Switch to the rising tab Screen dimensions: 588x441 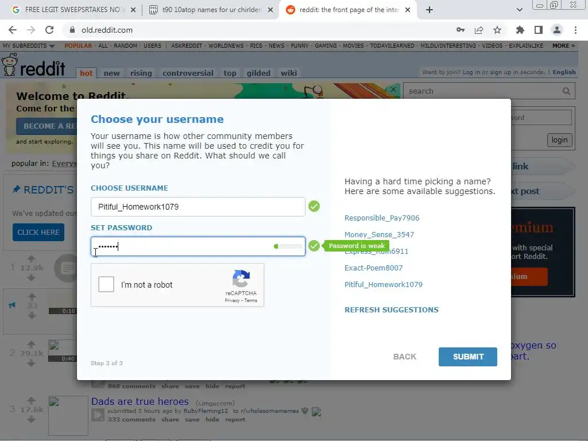click(141, 73)
